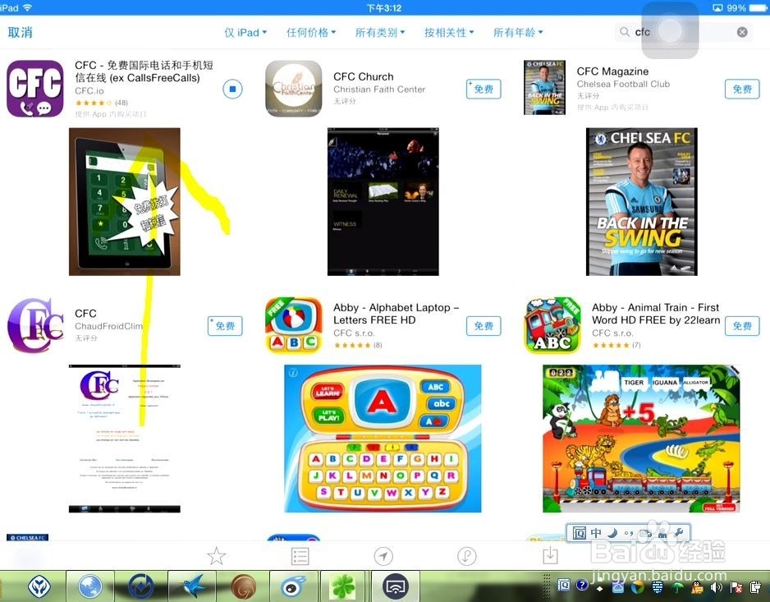770x602 pixels.
Task: Open the wrench settings in IME bar
Action: (x=679, y=533)
